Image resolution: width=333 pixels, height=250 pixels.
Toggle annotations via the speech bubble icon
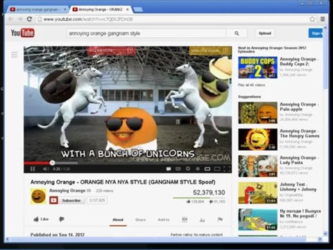pyautogui.click(x=169, y=169)
